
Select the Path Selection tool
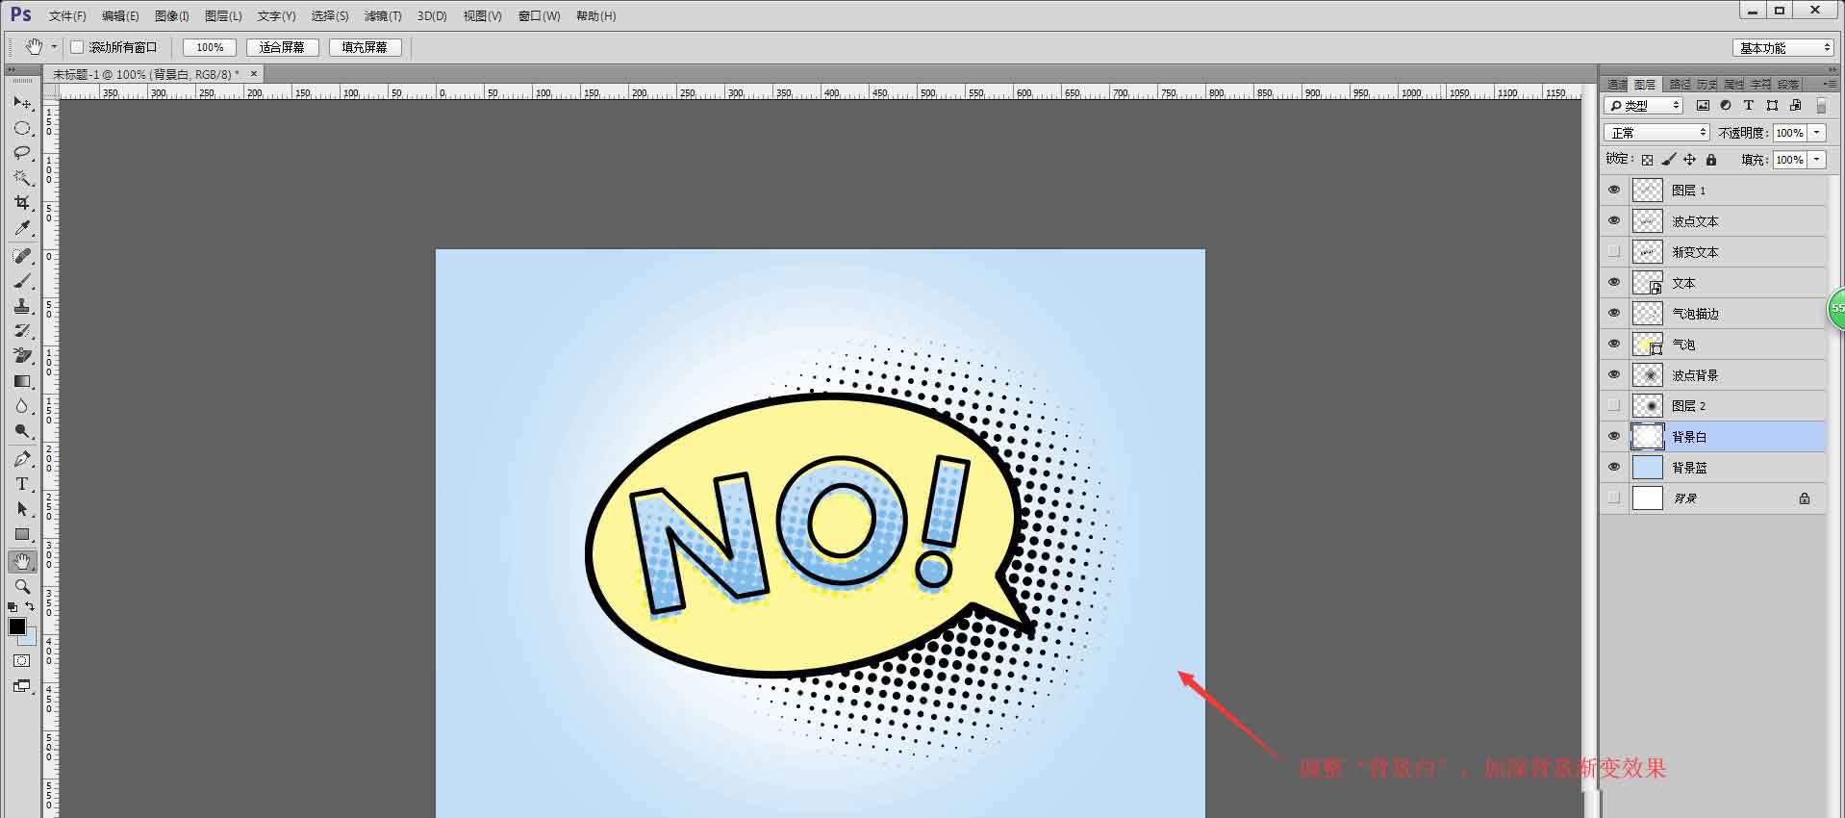coord(22,509)
